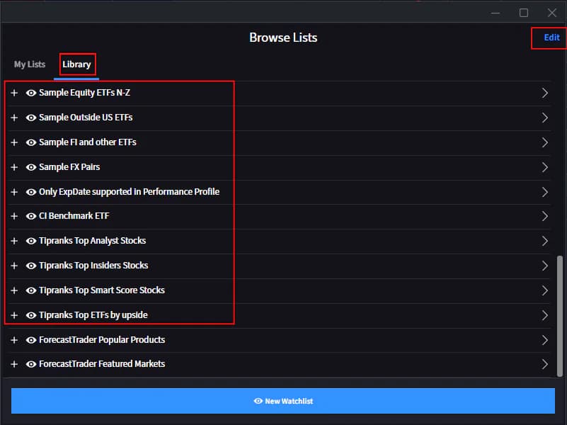Open ForecastTrader Featured Markets list name
The width and height of the screenshot is (567, 425).
pyautogui.click(x=102, y=364)
